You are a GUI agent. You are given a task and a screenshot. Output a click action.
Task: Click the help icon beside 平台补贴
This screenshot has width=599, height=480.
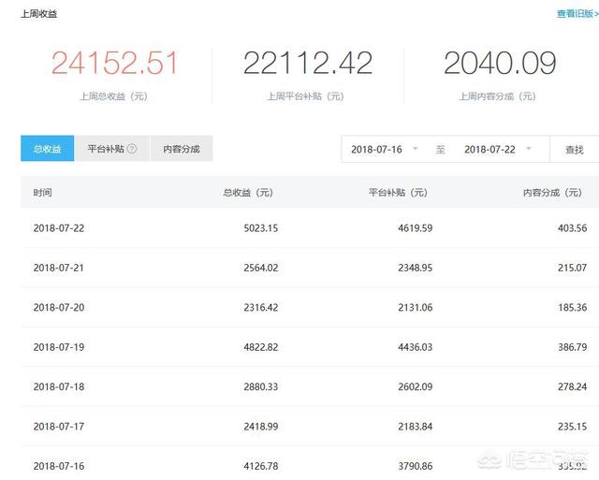[x=132, y=149]
